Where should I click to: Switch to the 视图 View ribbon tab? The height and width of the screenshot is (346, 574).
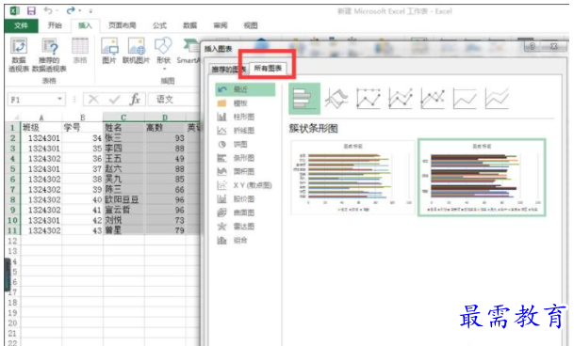[251, 25]
